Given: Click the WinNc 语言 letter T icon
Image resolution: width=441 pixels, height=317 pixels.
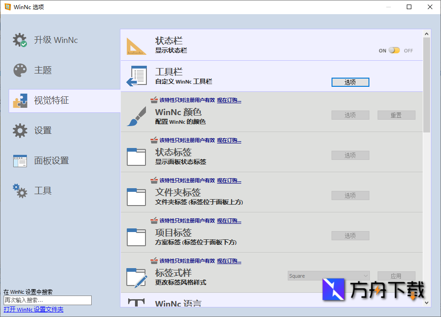Looking at the screenshot, I should click(136, 303).
